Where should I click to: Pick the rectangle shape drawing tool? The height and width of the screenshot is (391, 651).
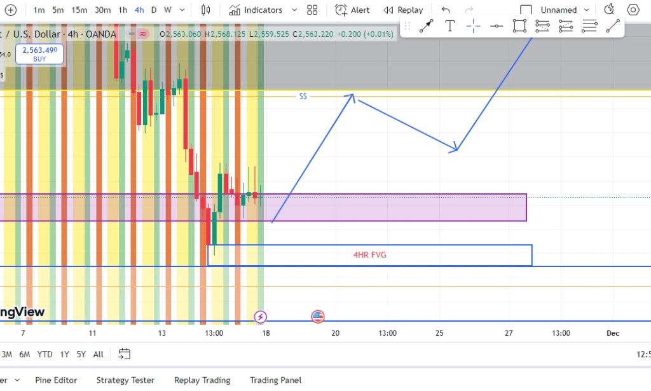click(519, 26)
